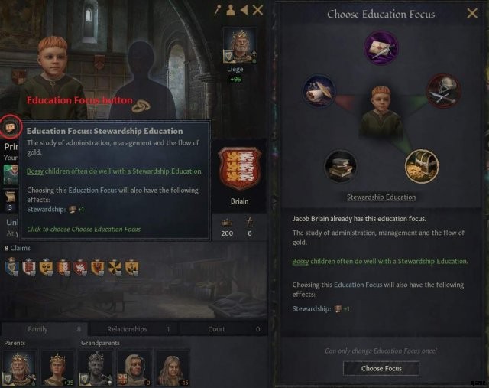Click the Briain dynasty coat of arms
This screenshot has height=388, width=489.
point(239,168)
